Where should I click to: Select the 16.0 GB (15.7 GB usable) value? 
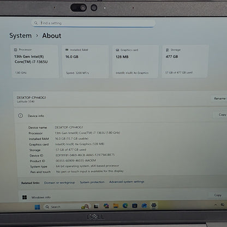point(71,139)
